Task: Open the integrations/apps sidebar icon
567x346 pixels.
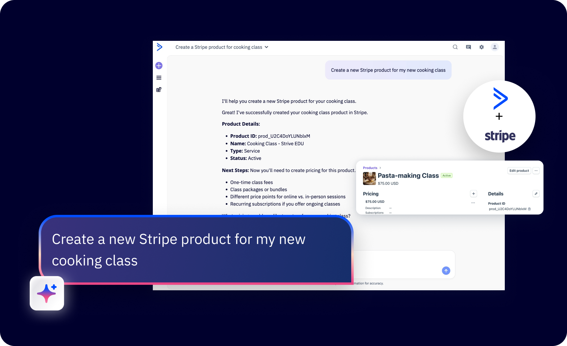Action: coord(159,89)
